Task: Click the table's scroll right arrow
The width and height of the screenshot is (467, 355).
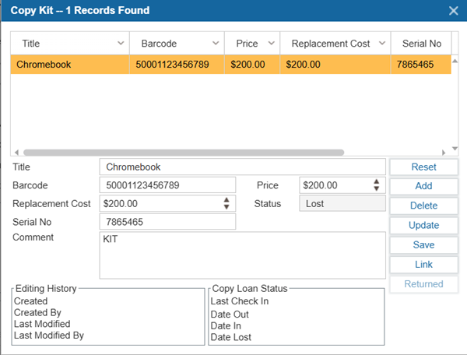Action: pos(444,153)
